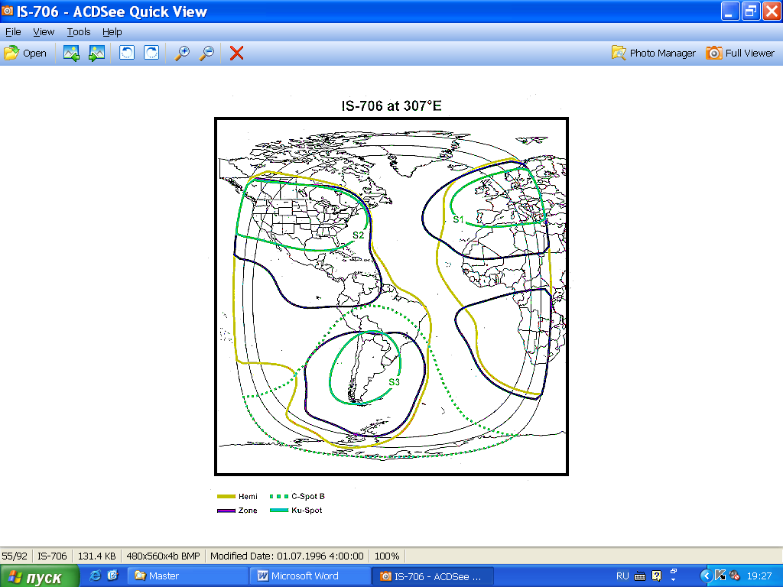The height and width of the screenshot is (587, 783).
Task: Click the 'IS-706 at 307°E' map title
Action: 391,105
